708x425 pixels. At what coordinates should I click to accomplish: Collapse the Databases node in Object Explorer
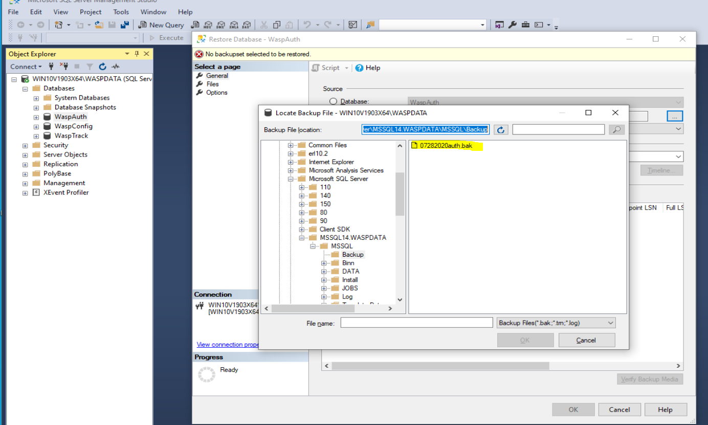pos(25,89)
